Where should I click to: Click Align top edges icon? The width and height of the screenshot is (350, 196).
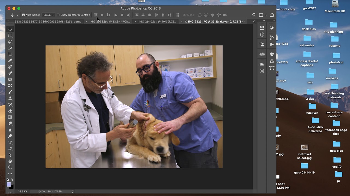coord(96,15)
